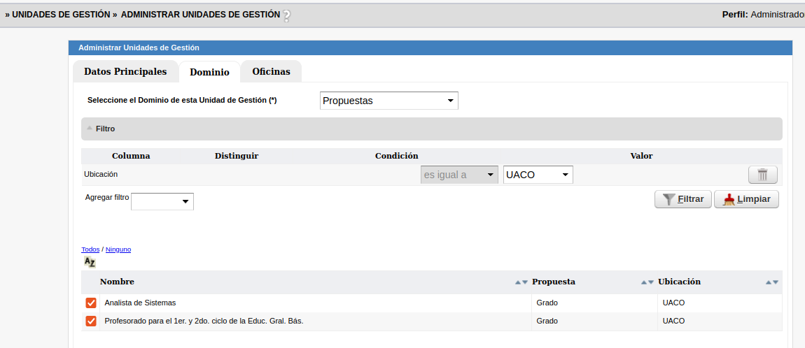Switch to Datos Principales tab
This screenshot has width=805, height=348.
click(x=125, y=71)
